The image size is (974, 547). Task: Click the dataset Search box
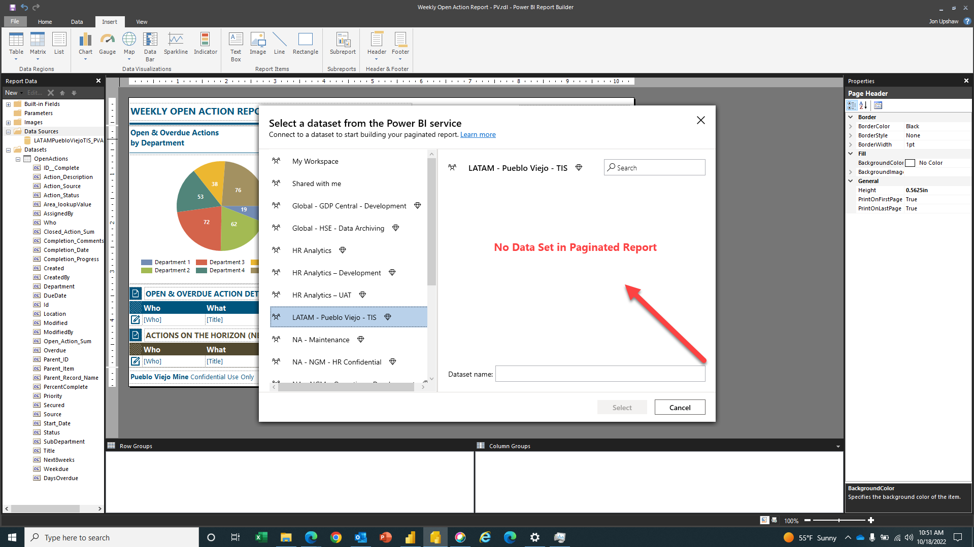click(x=654, y=168)
